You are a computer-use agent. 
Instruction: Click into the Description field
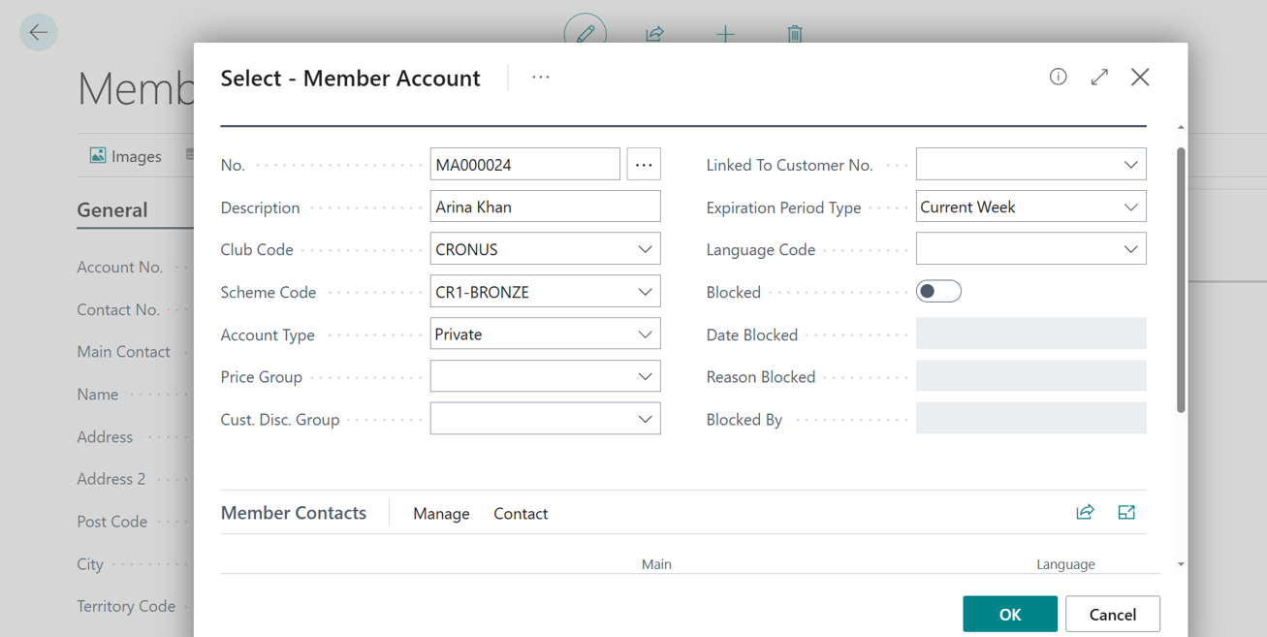tap(545, 207)
